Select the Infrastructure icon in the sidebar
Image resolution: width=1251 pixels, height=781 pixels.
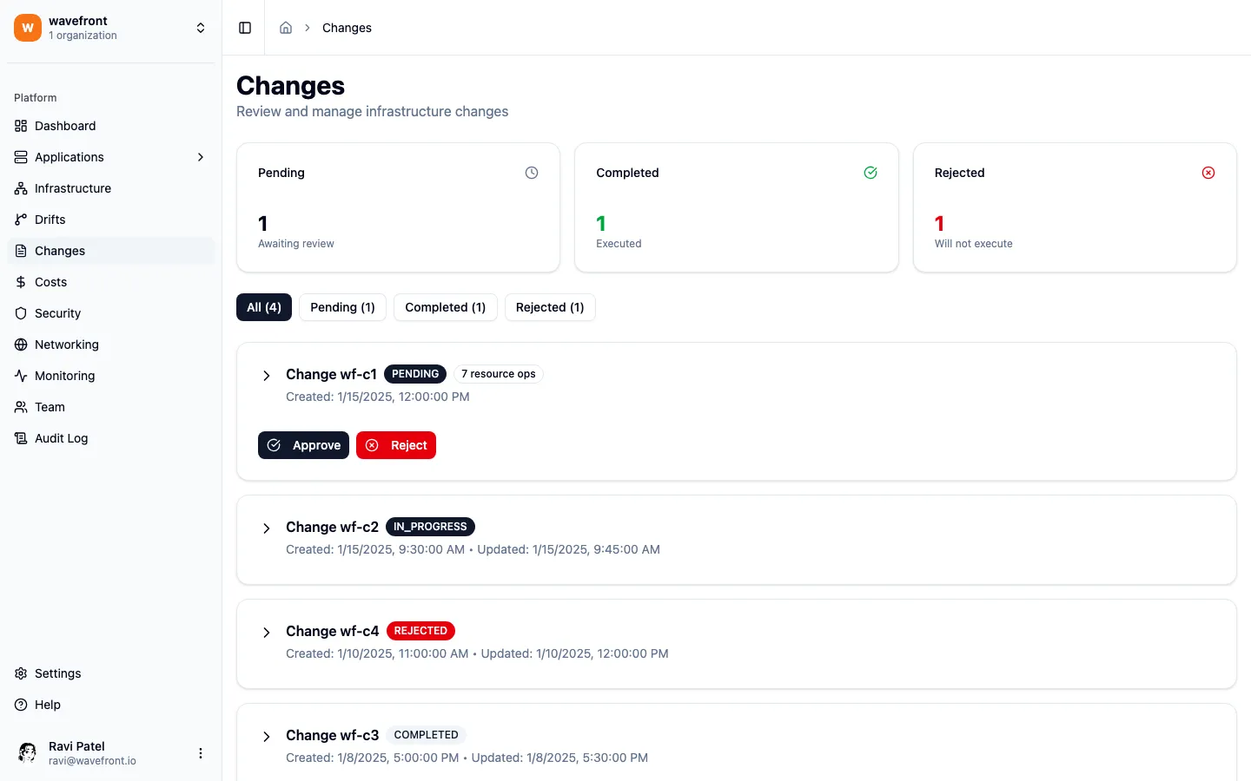click(x=19, y=188)
